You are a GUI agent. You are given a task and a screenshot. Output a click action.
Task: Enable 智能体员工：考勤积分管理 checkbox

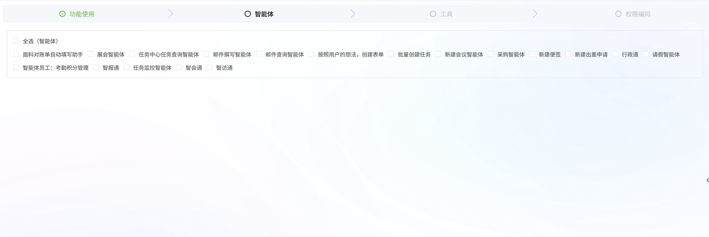tap(16, 67)
